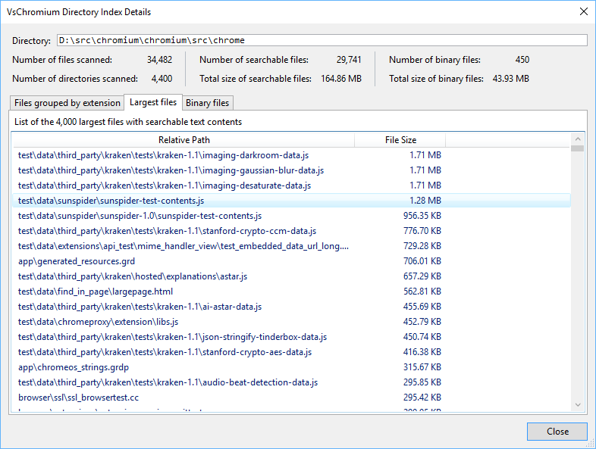
Task: Click the 657.29 KB file size cell
Action: pos(422,276)
